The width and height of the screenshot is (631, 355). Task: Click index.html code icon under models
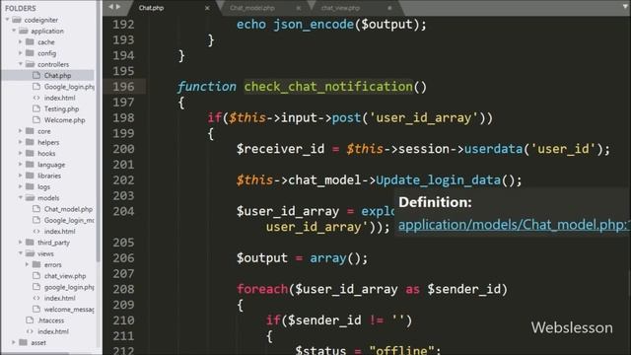[36, 231]
